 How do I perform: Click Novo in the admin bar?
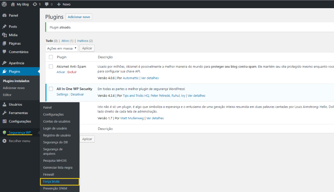click(x=66, y=4)
